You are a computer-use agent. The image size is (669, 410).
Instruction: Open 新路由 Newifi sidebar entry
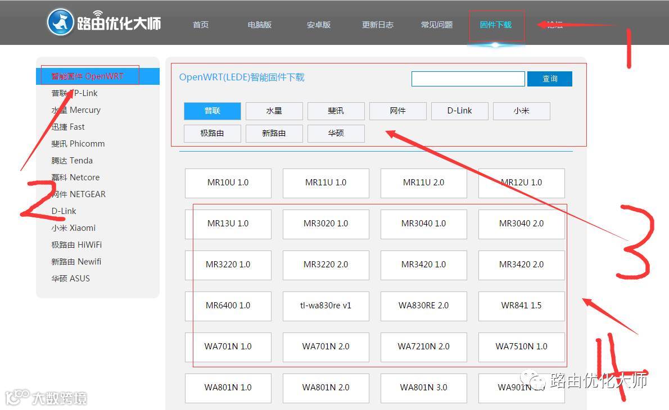point(76,261)
